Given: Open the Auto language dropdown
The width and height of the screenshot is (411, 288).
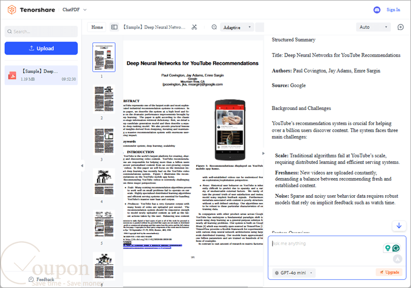Looking at the screenshot, I should 373,27.
